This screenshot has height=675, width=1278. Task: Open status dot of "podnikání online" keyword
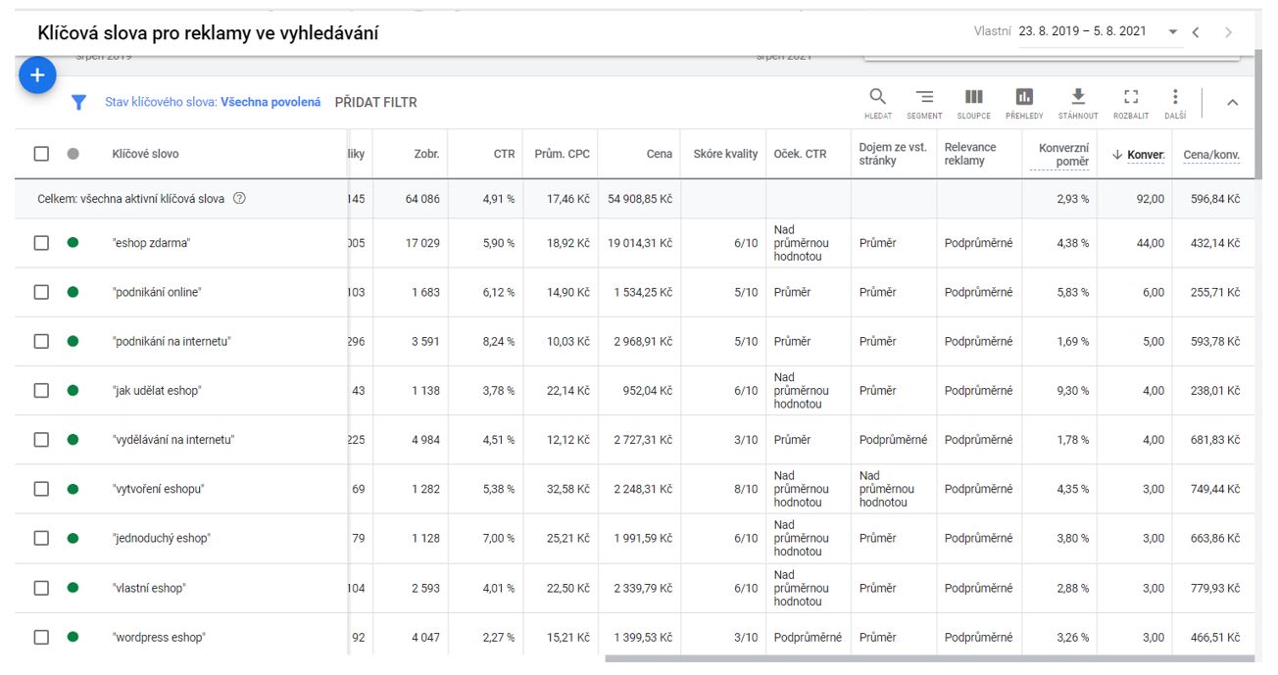[x=73, y=292]
